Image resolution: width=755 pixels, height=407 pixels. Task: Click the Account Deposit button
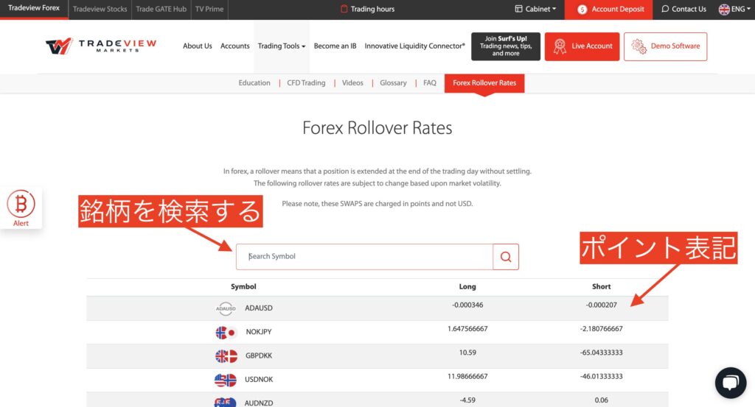[x=608, y=9]
